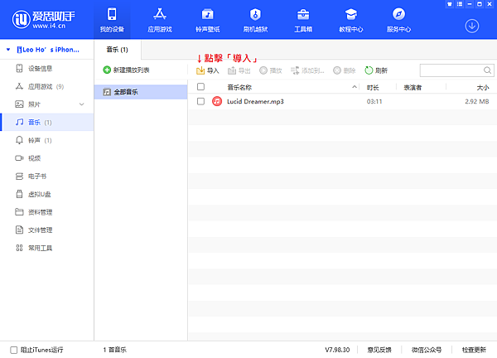The image size is (497, 358).
Task: Click the 03:11 duration value
Action: tap(374, 101)
